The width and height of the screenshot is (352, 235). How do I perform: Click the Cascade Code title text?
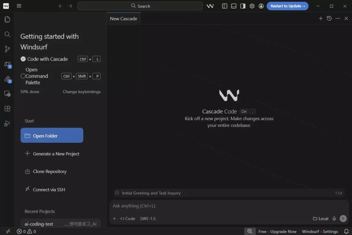click(220, 111)
